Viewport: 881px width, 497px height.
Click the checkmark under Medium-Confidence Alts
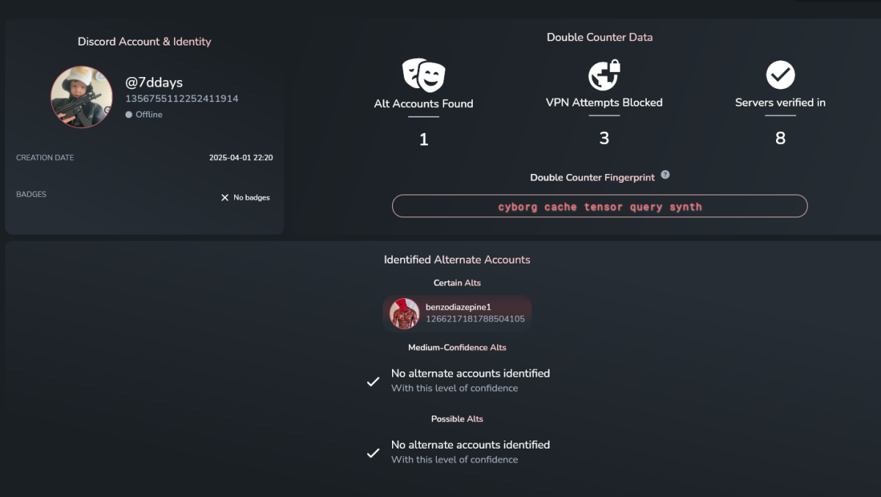coord(373,382)
